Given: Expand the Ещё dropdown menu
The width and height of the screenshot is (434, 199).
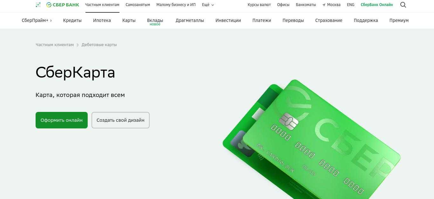Looking at the screenshot, I should 208,5.
